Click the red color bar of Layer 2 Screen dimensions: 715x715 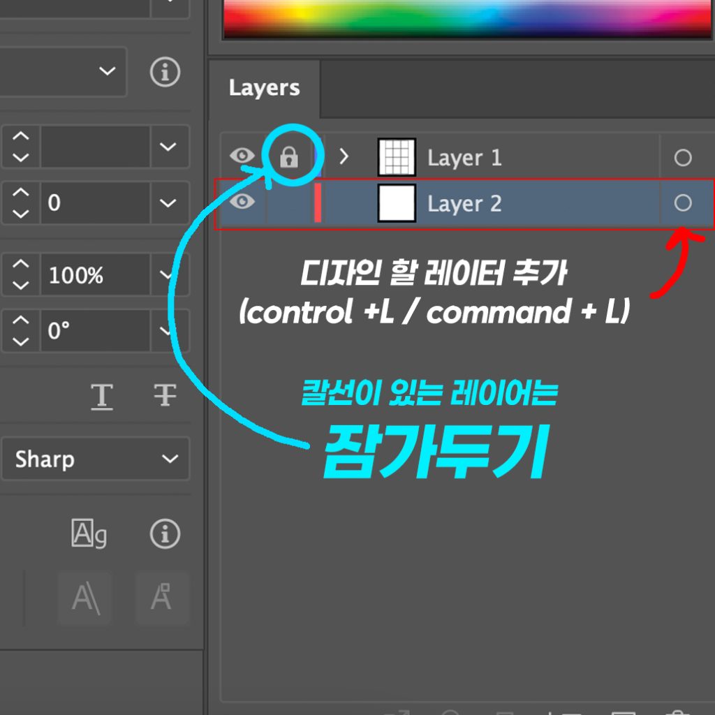318,202
